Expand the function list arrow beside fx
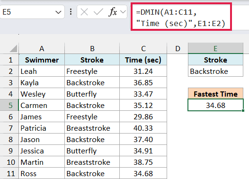Screen dimensions: 249x179 click(123, 12)
